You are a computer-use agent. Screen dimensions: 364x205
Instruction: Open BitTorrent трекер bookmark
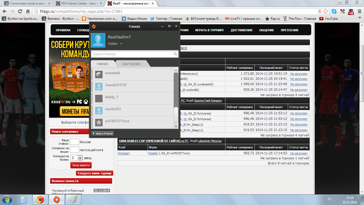(203, 19)
